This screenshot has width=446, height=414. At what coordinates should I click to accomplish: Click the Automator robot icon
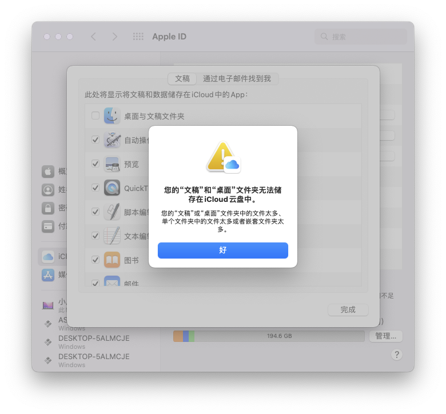[111, 140]
